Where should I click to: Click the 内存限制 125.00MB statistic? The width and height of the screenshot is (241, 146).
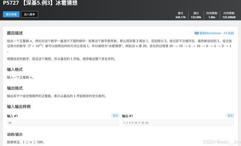[229, 15]
